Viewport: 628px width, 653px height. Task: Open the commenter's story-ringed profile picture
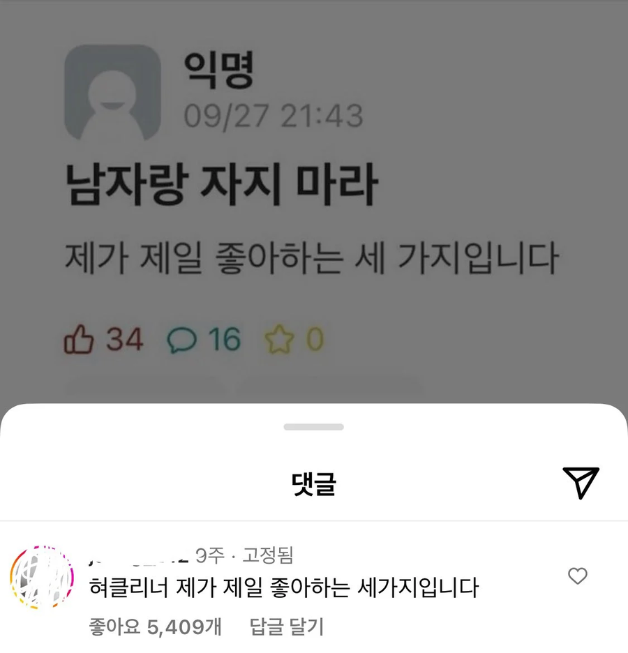pyautogui.click(x=42, y=577)
